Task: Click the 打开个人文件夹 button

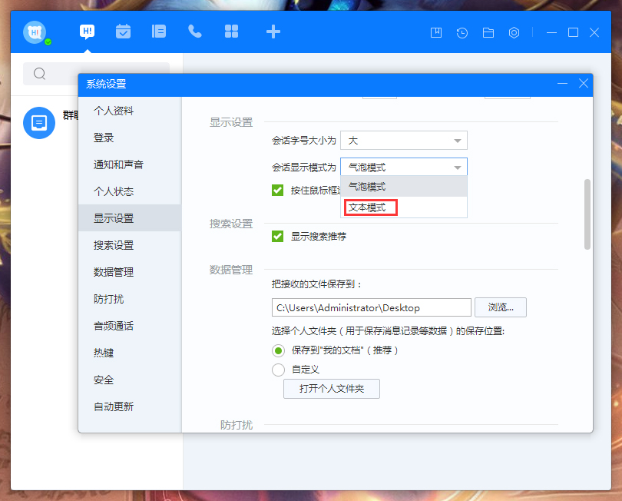Action: tap(331, 389)
